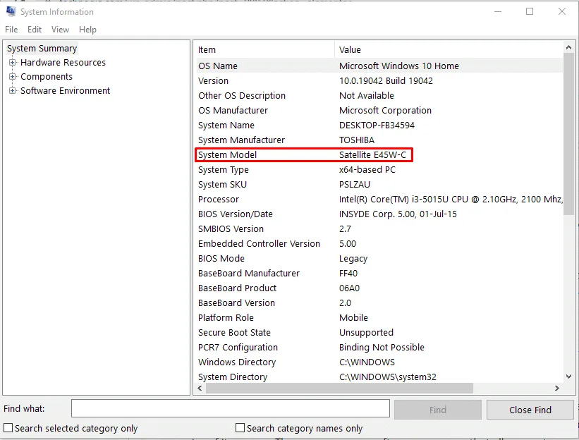Screen dimensions: 579x440
Task: Click the value DESKTOP-FB34594
Action: (x=377, y=125)
